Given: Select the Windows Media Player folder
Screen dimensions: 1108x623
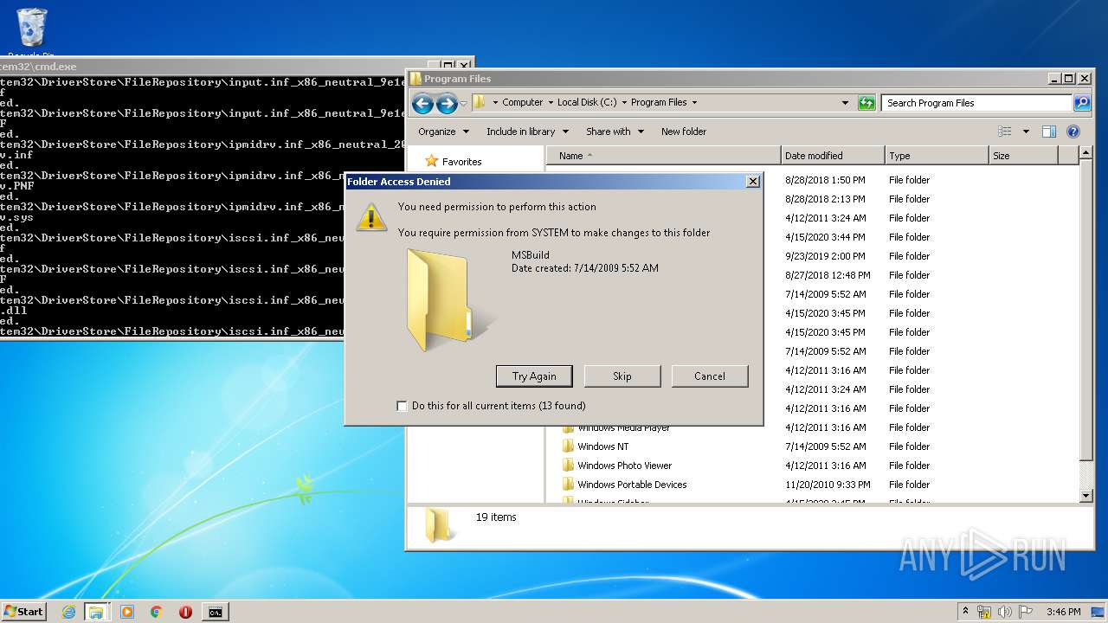Looking at the screenshot, I should [x=623, y=427].
